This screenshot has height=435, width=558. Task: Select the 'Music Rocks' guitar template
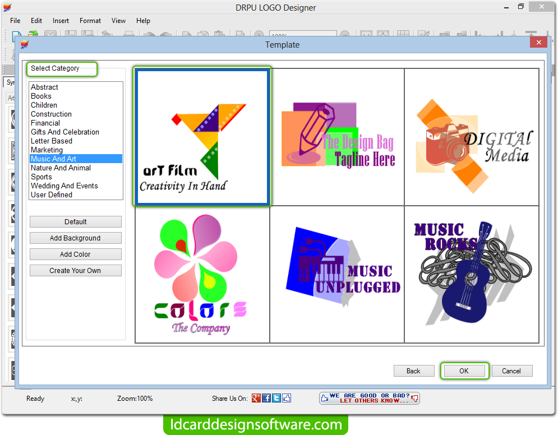pos(471,274)
